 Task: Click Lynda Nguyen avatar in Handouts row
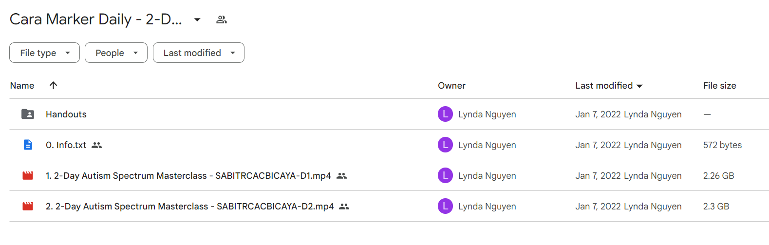coord(445,114)
